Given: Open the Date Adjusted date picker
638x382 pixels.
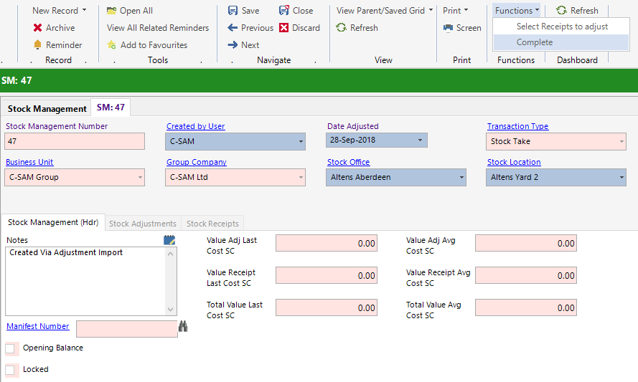Looking at the screenshot, I should (420, 140).
